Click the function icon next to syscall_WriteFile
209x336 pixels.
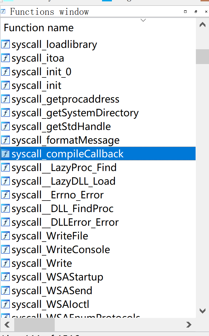tap(5, 236)
